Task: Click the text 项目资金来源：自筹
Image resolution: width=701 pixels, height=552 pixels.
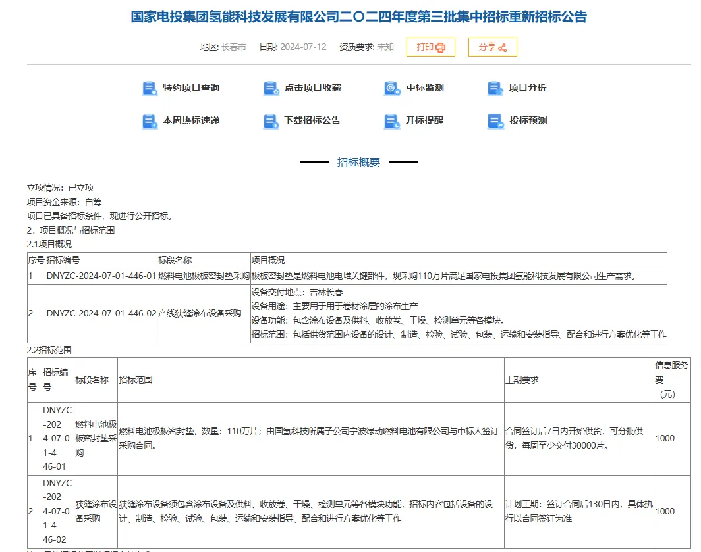Action: (x=65, y=202)
